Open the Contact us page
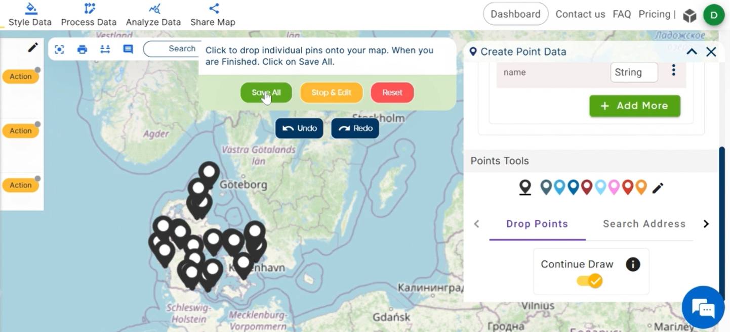Image resolution: width=730 pixels, height=332 pixels. tap(580, 14)
